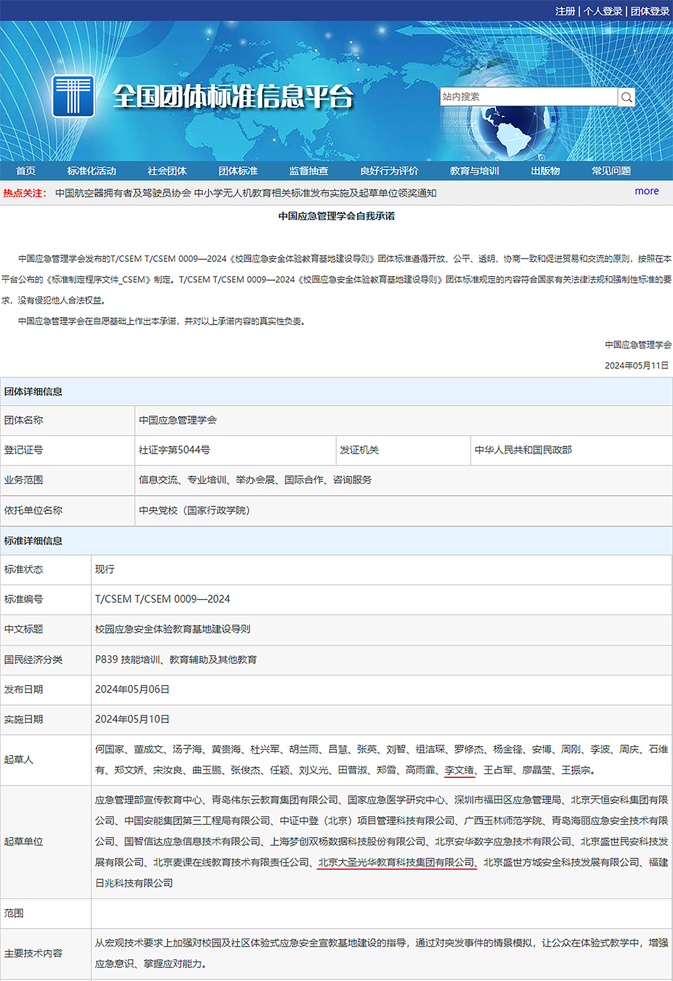Select the 社证字第5044号 registration value
Screen dimensions: 673x981
point(235,450)
